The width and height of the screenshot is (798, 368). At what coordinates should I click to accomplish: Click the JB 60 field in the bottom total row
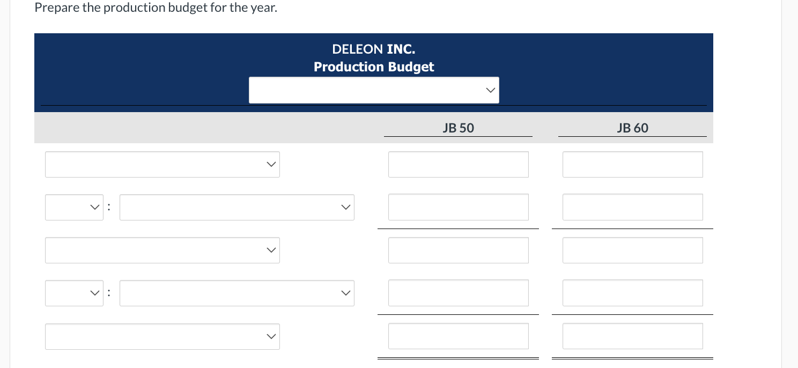[632, 336]
